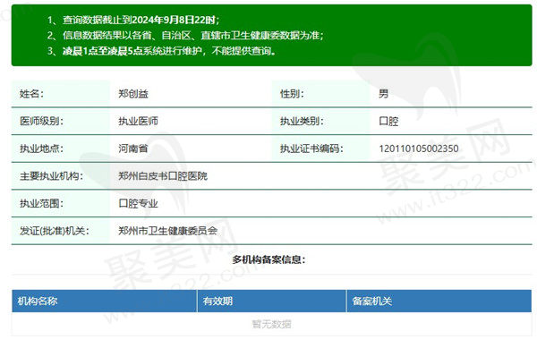
Task: Click the 执业范围 label
Action: pos(41,204)
